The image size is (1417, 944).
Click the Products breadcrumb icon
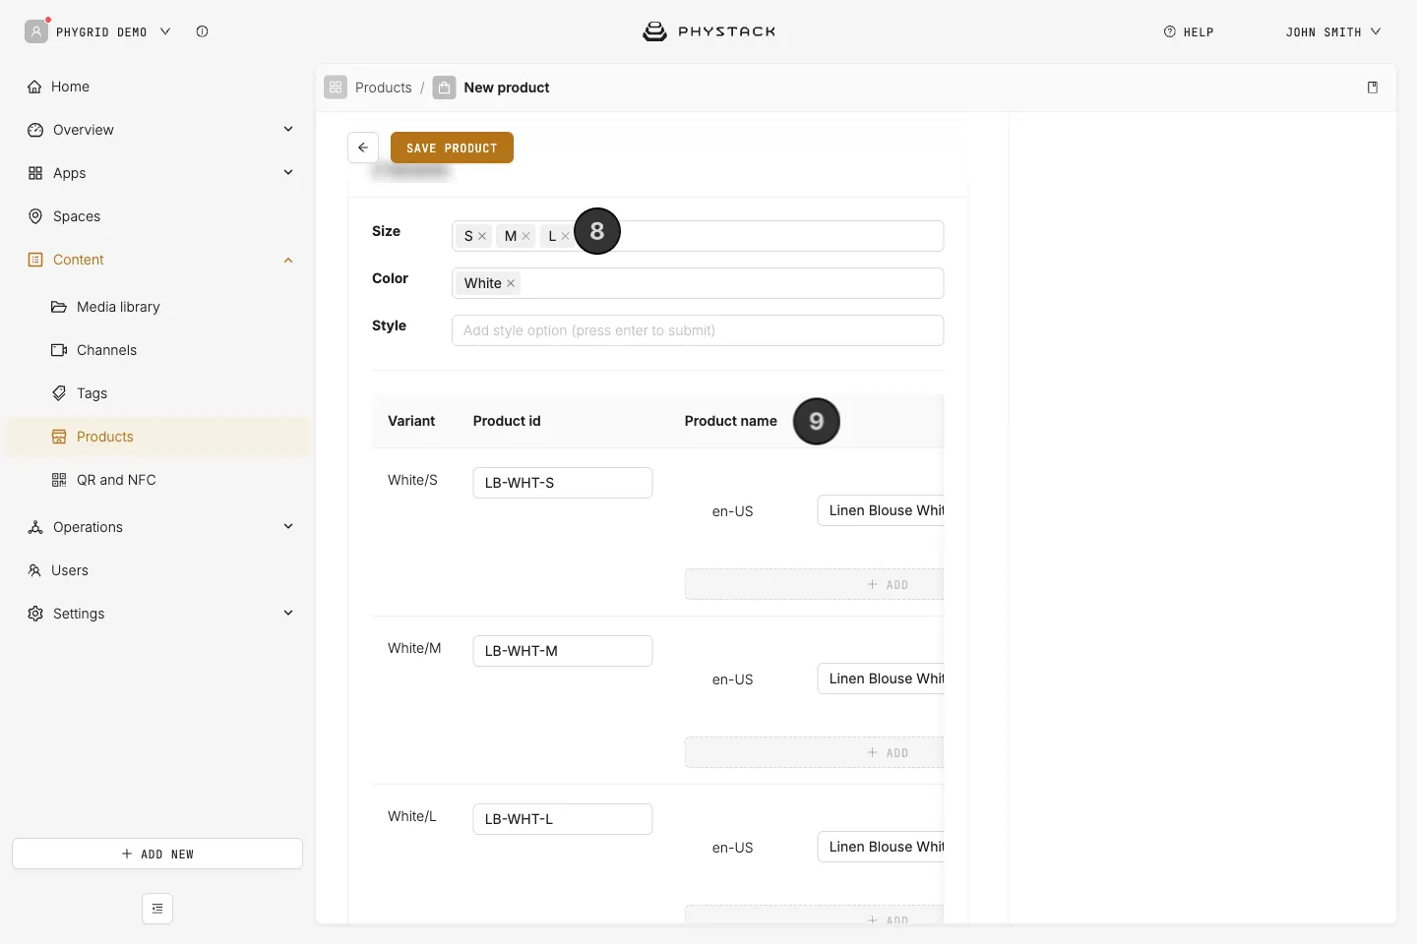pos(336,88)
